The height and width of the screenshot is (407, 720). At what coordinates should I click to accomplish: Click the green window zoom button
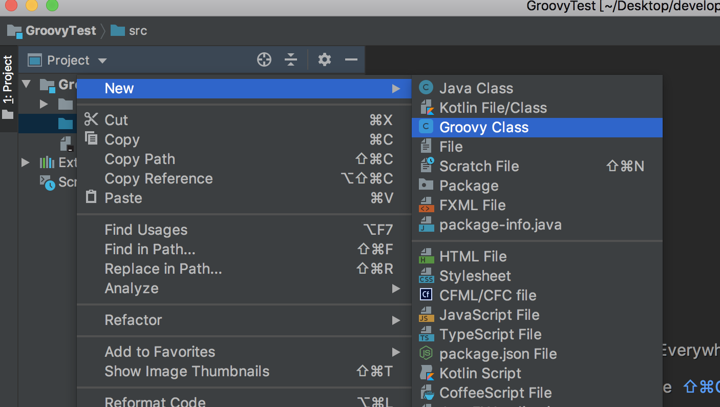52,6
